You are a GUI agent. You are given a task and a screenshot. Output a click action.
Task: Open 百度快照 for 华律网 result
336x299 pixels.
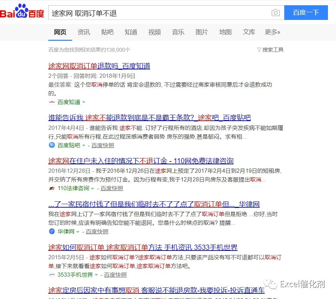[97, 232]
